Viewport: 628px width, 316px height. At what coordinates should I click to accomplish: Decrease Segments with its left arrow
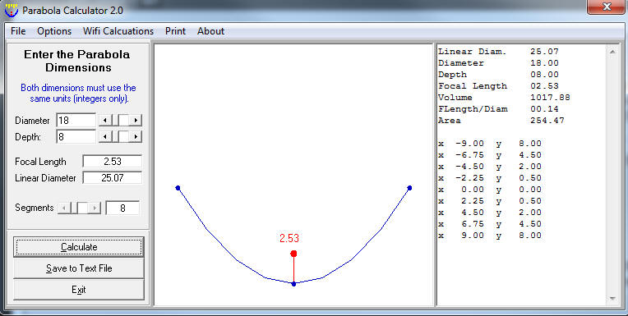(x=63, y=208)
